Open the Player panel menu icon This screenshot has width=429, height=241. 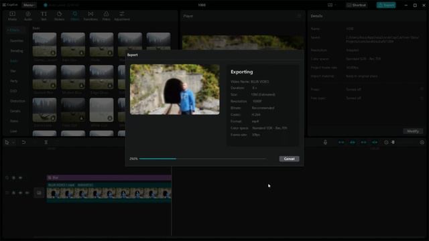click(x=300, y=16)
